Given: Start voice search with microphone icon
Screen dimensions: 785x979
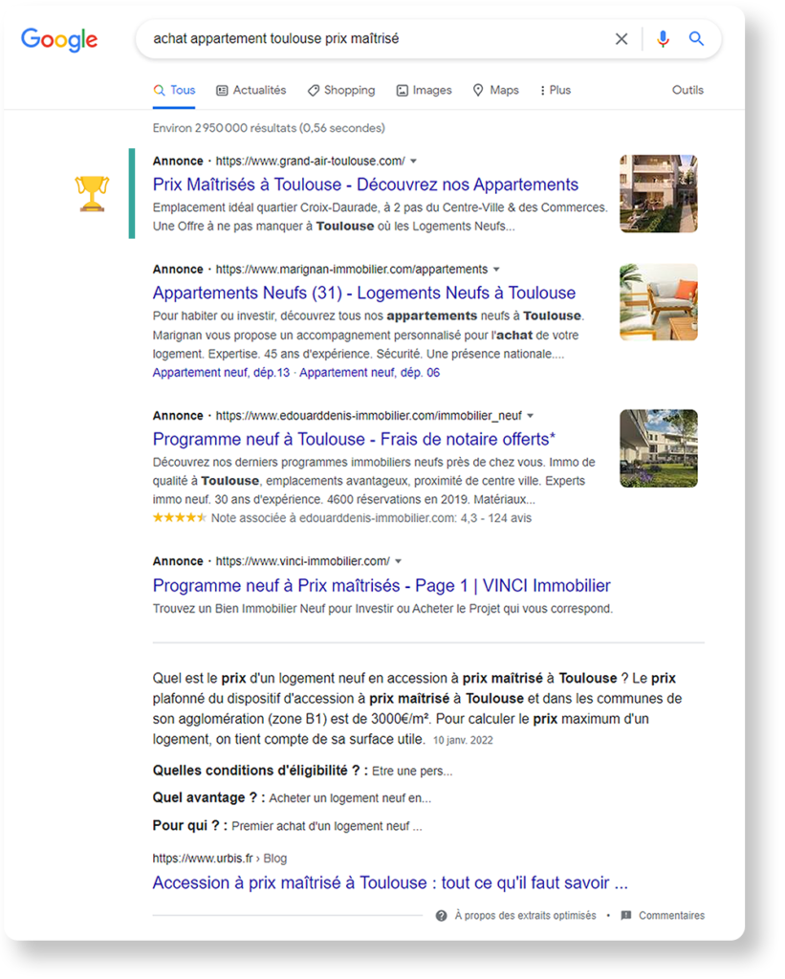Looking at the screenshot, I should [663, 39].
